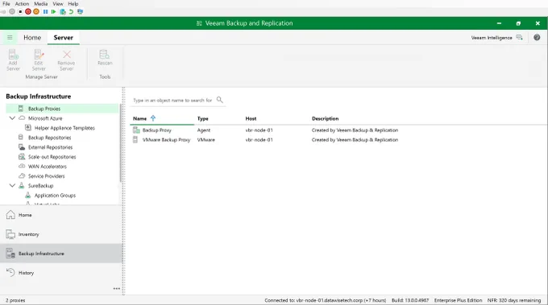Open the Media menu
This screenshot has height=305, width=548.
[x=41, y=4]
